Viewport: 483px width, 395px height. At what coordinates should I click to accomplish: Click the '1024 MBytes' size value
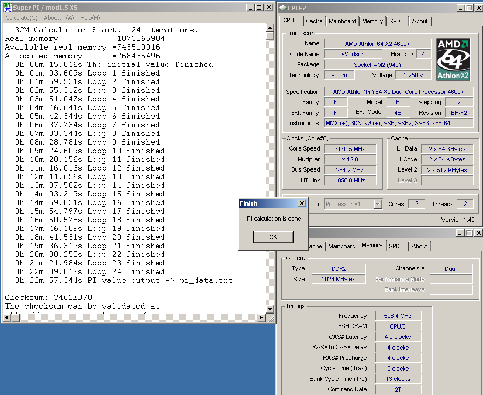pyautogui.click(x=339, y=279)
